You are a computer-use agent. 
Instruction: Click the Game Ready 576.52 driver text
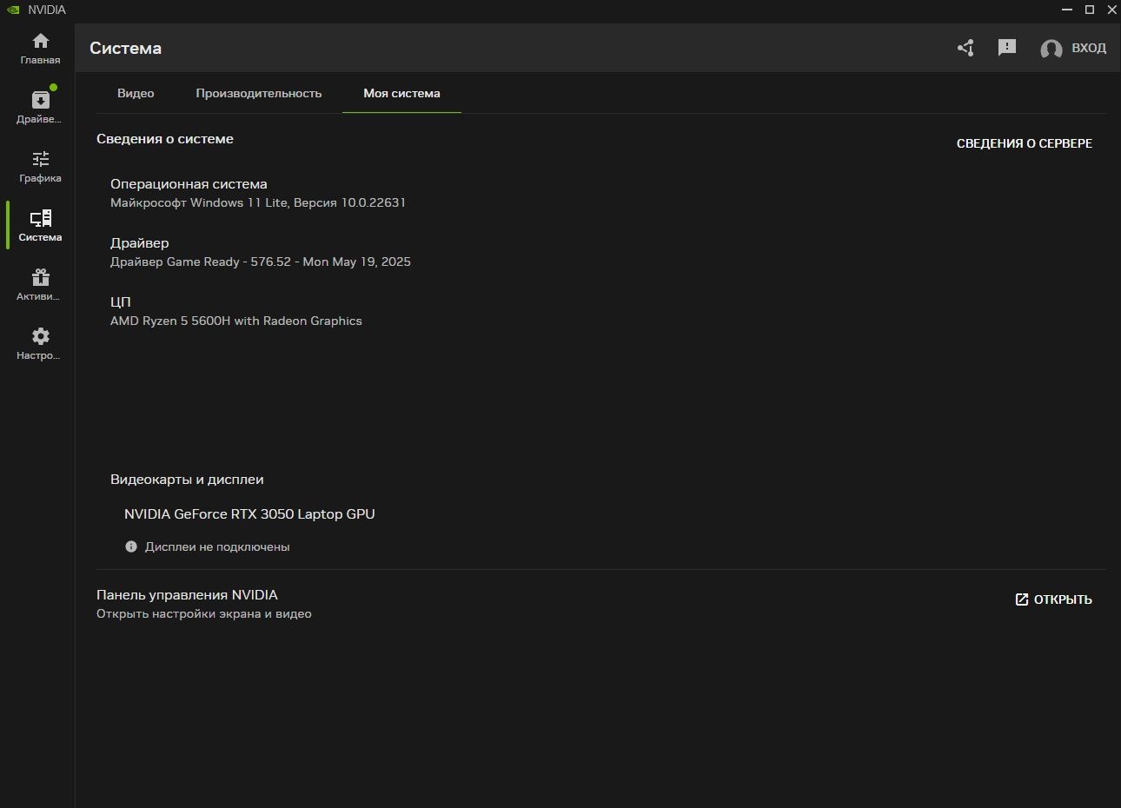pos(261,262)
